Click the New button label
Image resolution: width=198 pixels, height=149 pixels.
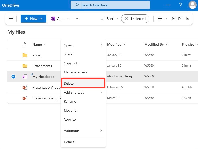34,19
